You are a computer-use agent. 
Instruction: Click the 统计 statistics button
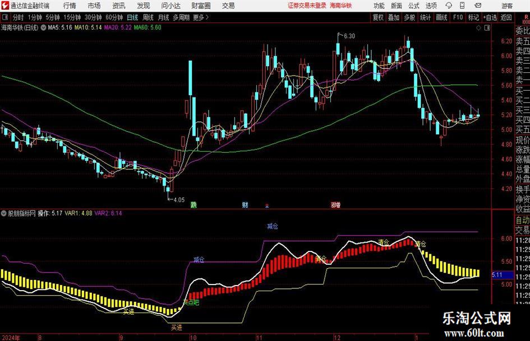pos(425,17)
